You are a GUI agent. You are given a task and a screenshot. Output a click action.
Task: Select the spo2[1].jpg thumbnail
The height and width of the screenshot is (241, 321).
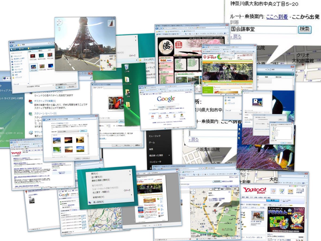(x=41, y=55)
